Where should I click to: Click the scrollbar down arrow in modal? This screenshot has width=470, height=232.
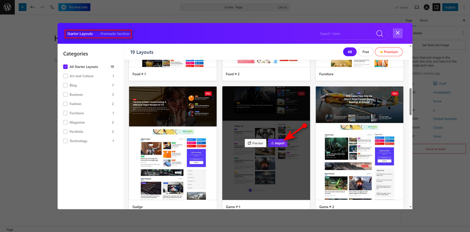[410, 207]
